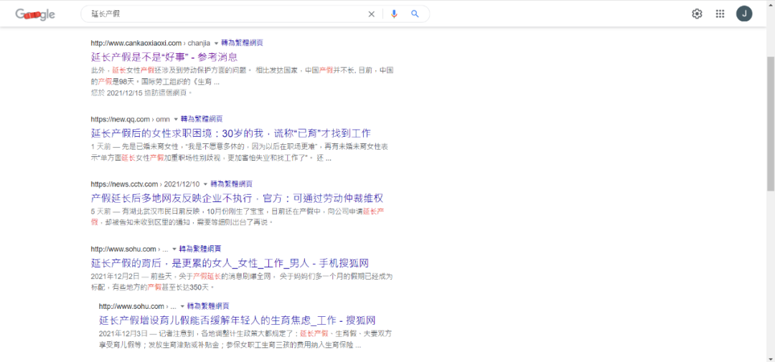Click the URL https://news.cctv.com › 2021/12/10

pos(145,184)
